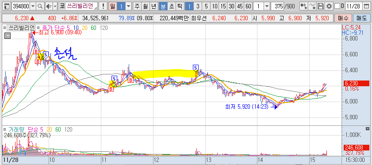Click the candlestick chart insert icon

click(x=303, y=6)
